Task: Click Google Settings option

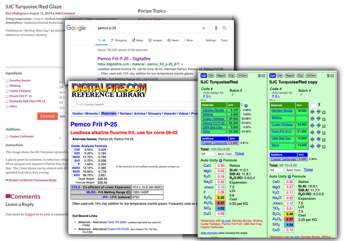Action: tap(211, 40)
